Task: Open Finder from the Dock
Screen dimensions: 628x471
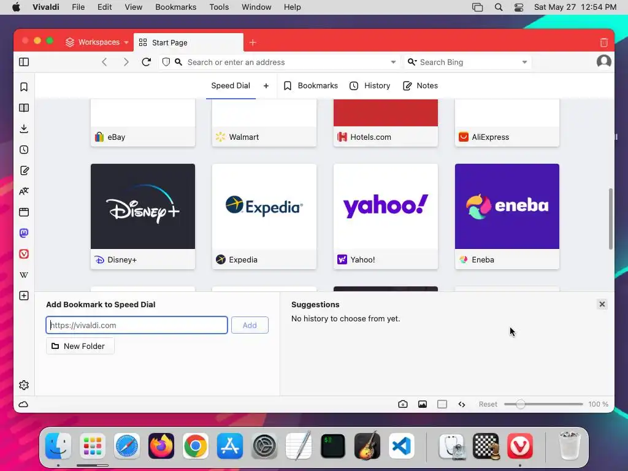Action: (58, 446)
